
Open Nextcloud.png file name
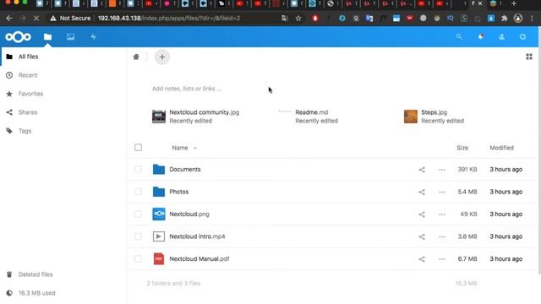point(189,214)
